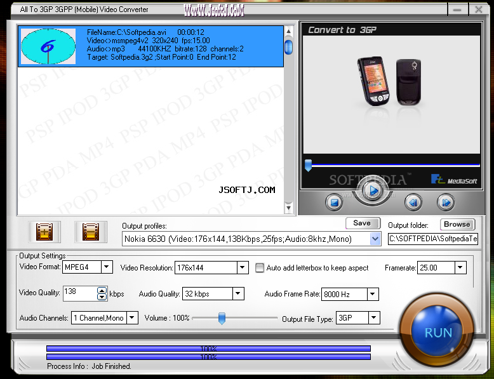This screenshot has width=494, height=379.
Task: Click the Output folder path field
Action: [433, 239]
